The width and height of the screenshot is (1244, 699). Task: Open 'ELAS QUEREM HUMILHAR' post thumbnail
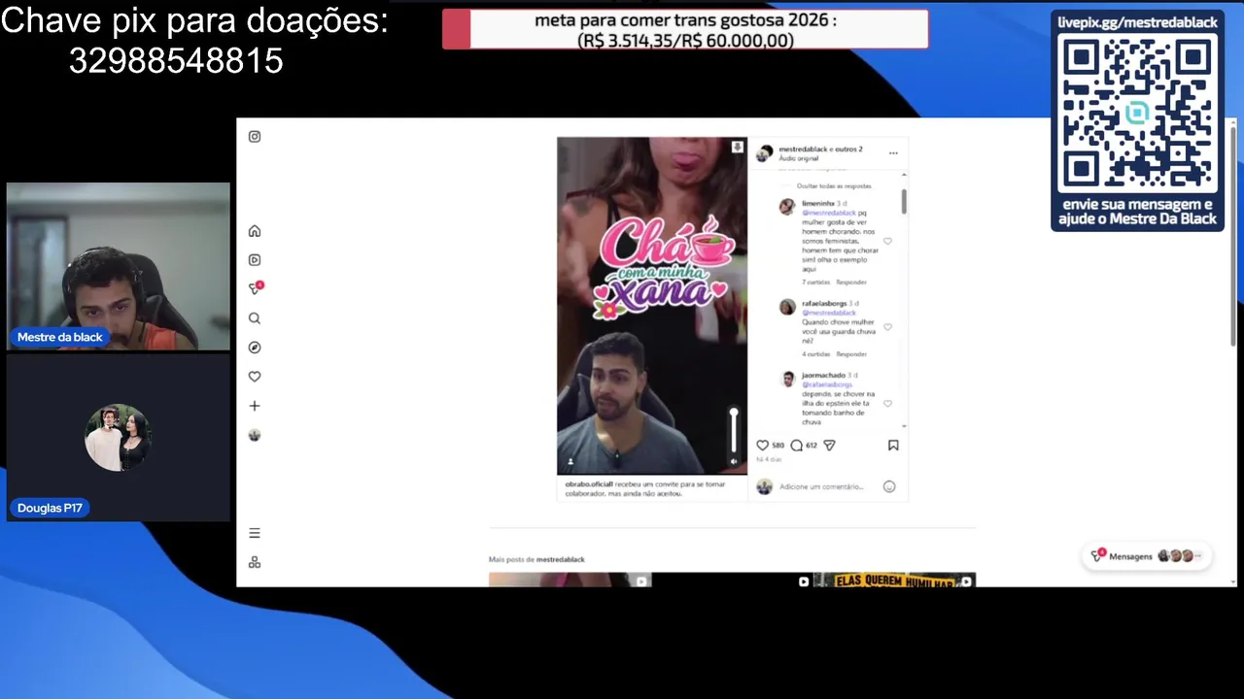click(x=894, y=580)
